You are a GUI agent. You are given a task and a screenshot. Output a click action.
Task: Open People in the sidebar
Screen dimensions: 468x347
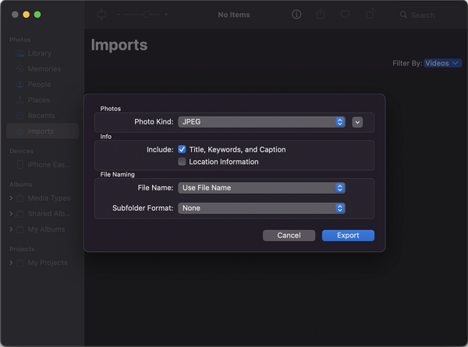click(x=39, y=84)
